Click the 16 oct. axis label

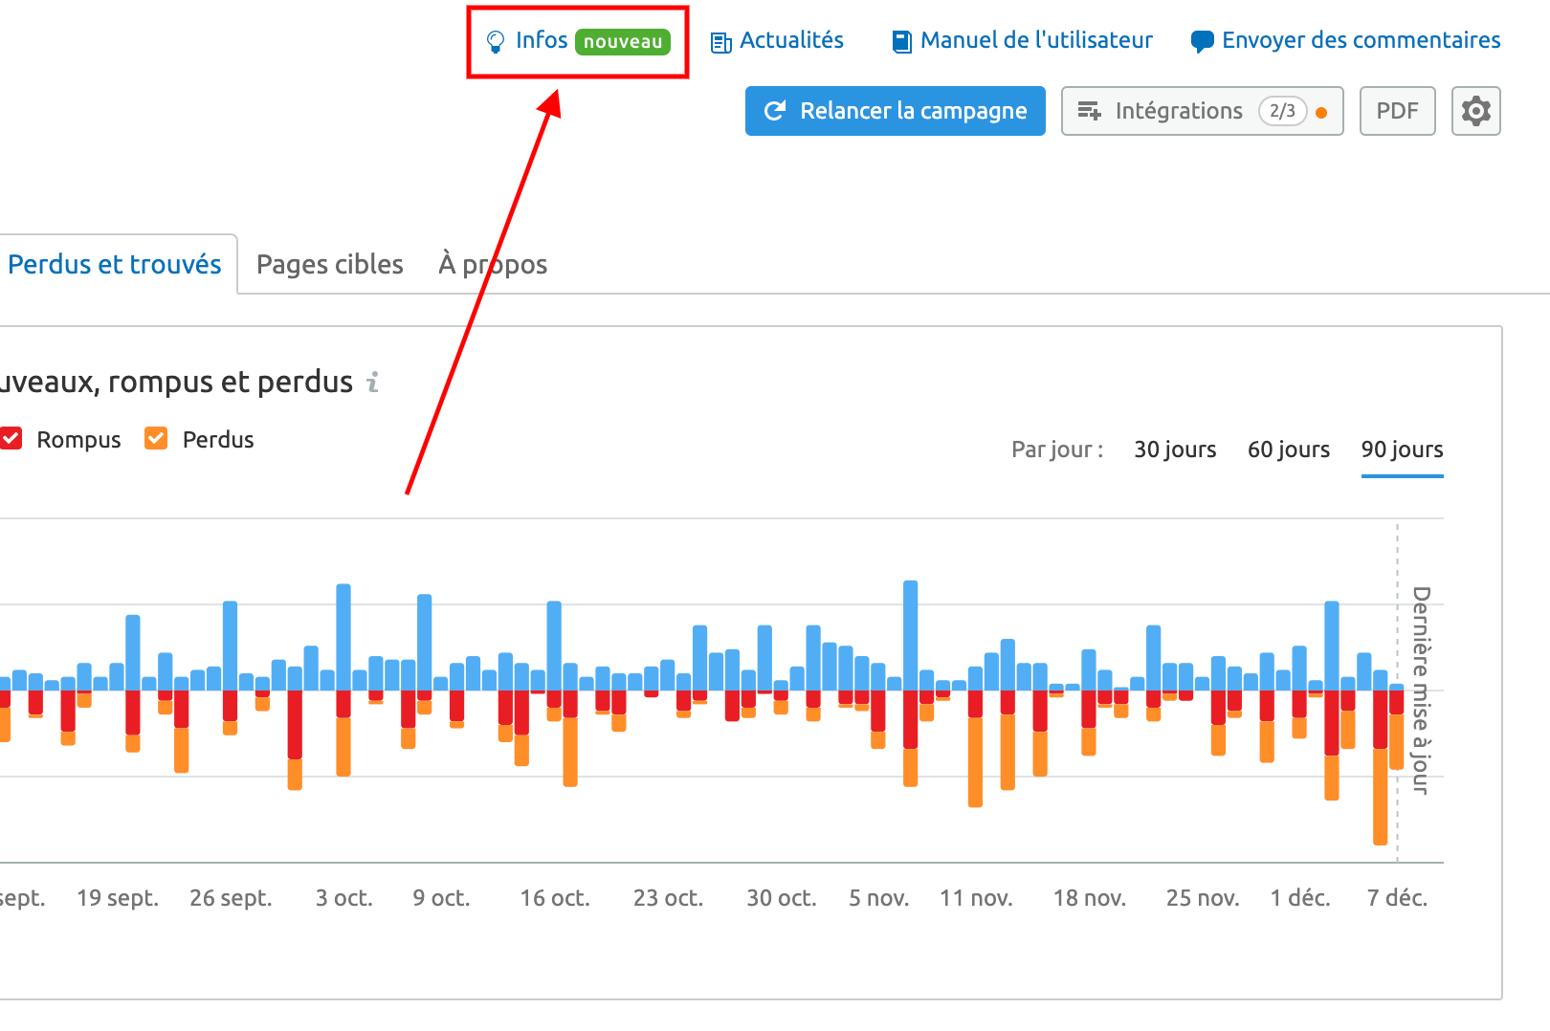(x=555, y=898)
